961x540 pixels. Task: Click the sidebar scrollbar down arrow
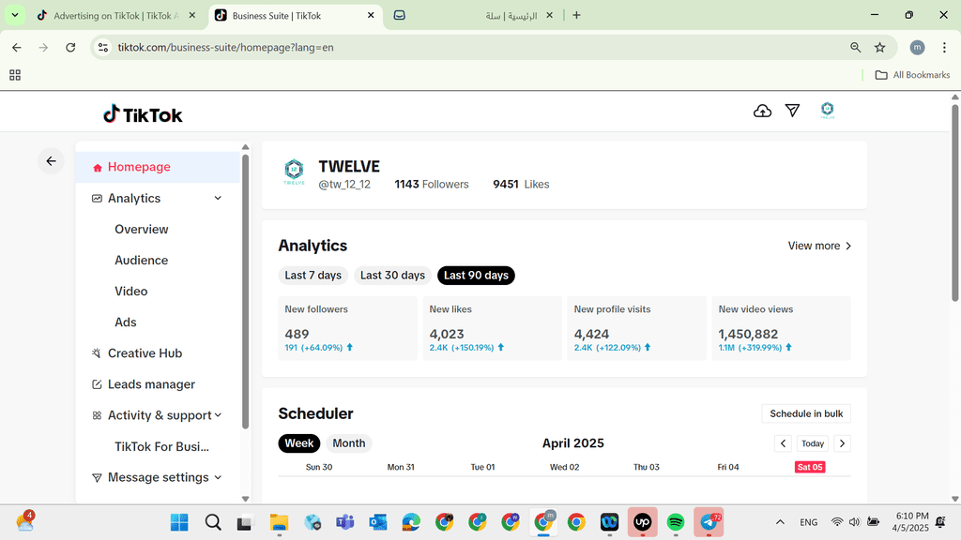point(245,499)
